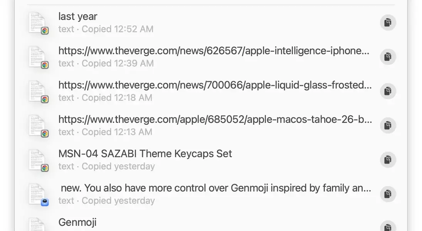This screenshot has width=422, height=231.
Task: Select the bottom "Genmoji" entry title
Action: [x=77, y=222]
